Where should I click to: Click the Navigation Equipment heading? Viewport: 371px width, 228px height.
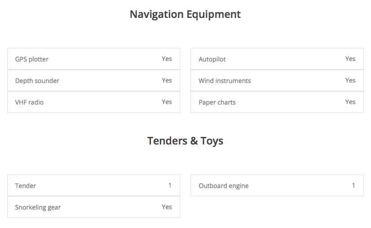pos(185,14)
